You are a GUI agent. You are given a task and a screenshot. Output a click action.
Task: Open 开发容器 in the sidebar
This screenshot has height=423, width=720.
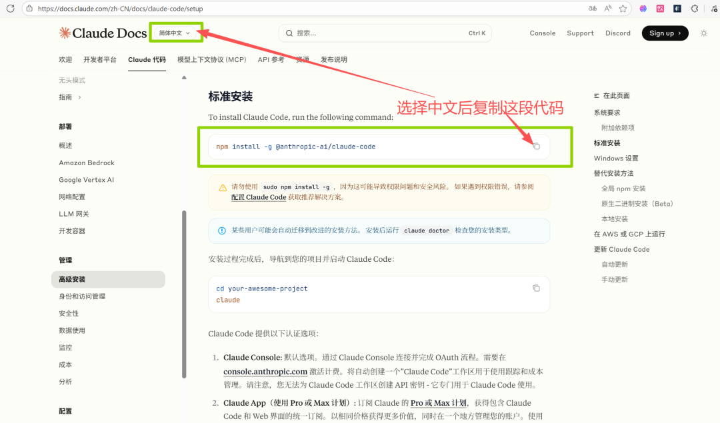(x=72, y=230)
